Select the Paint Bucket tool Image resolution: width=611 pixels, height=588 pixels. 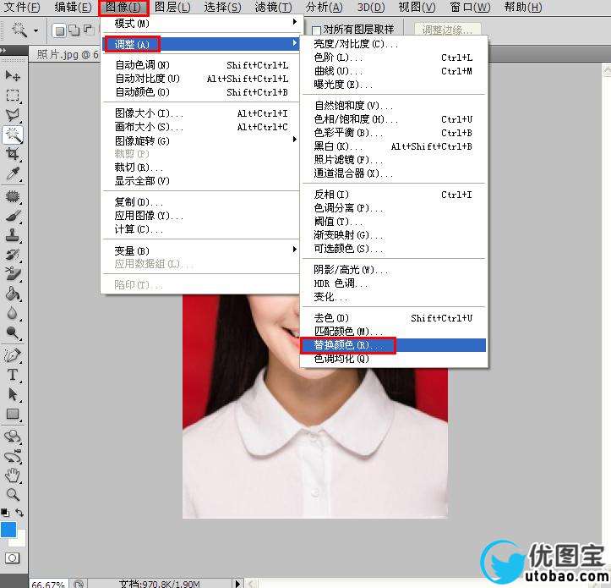click(13, 294)
